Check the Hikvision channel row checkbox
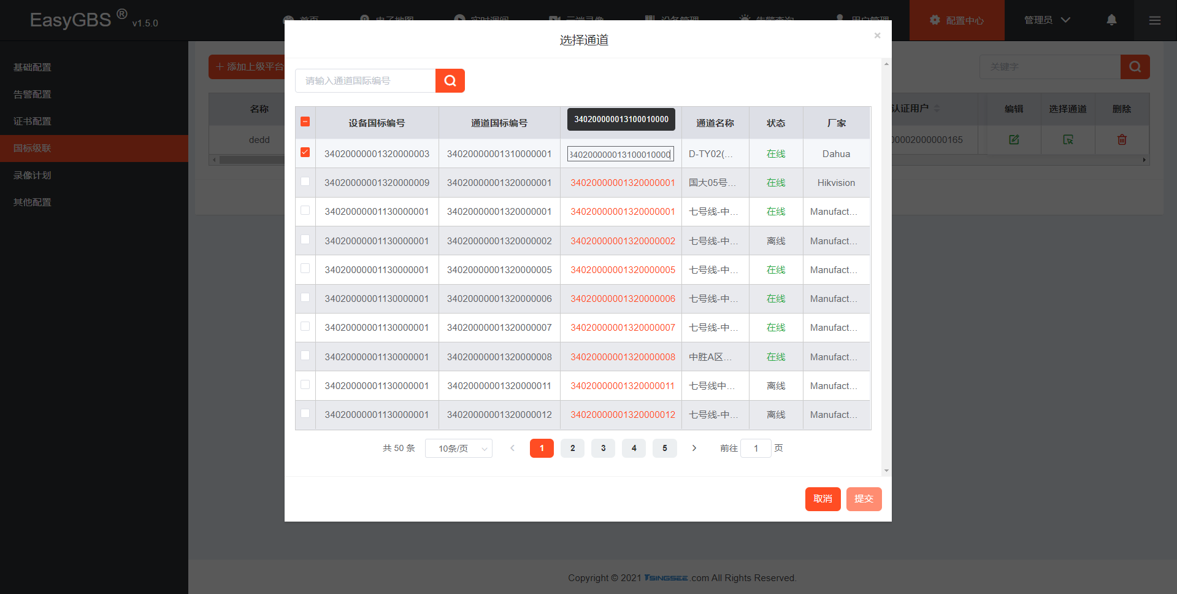 (305, 182)
